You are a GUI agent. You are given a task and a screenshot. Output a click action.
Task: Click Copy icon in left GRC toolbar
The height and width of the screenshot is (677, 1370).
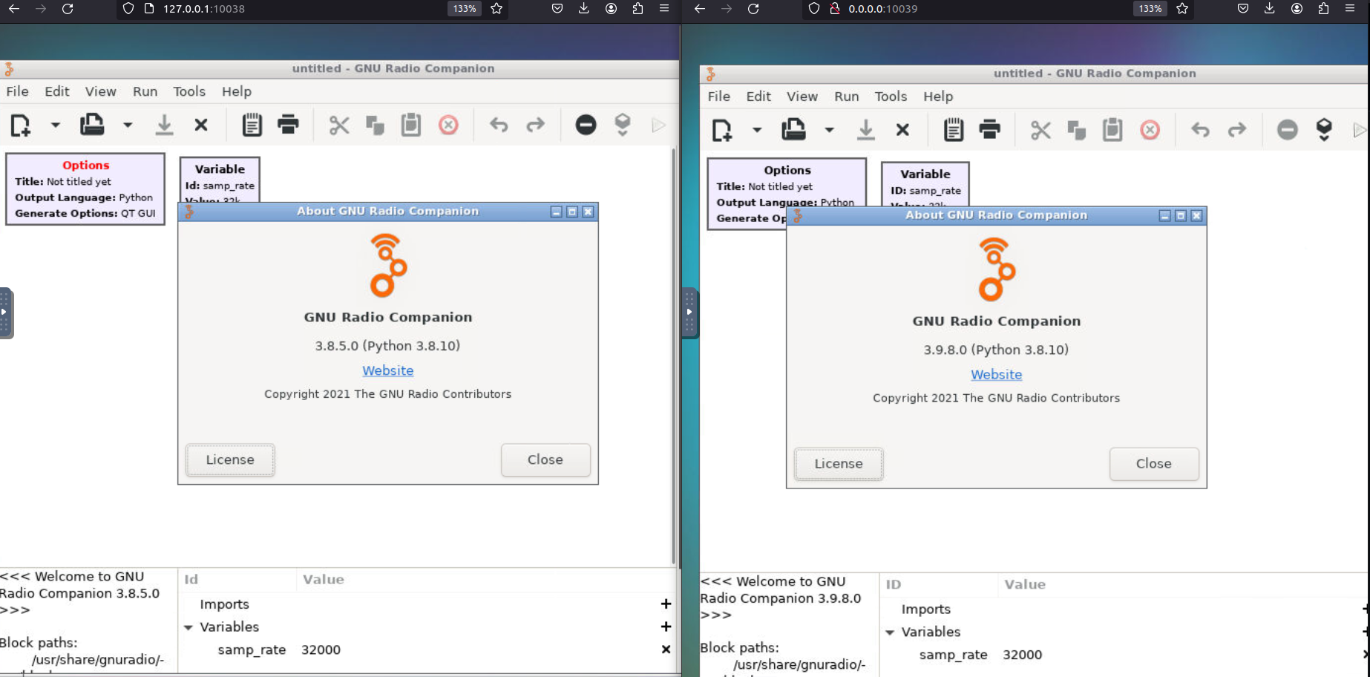pyautogui.click(x=376, y=125)
